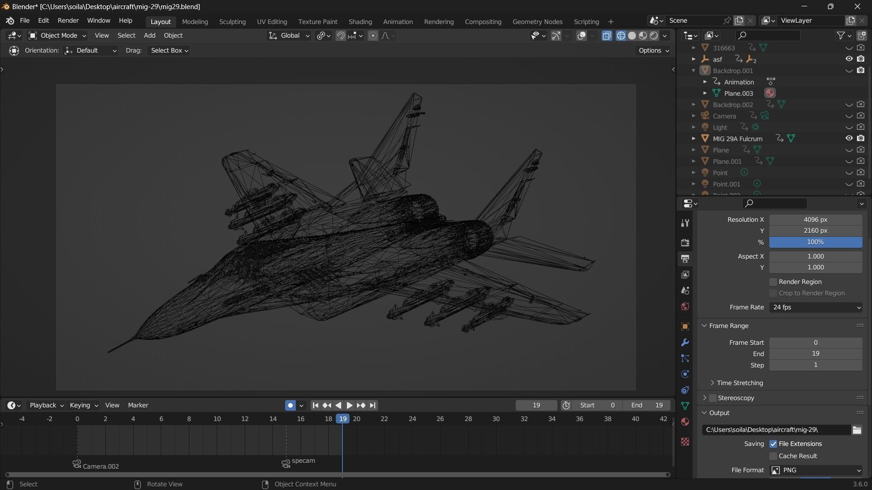The width and height of the screenshot is (872, 490).
Task: Open the Modifiers properties tab
Action: click(x=685, y=343)
